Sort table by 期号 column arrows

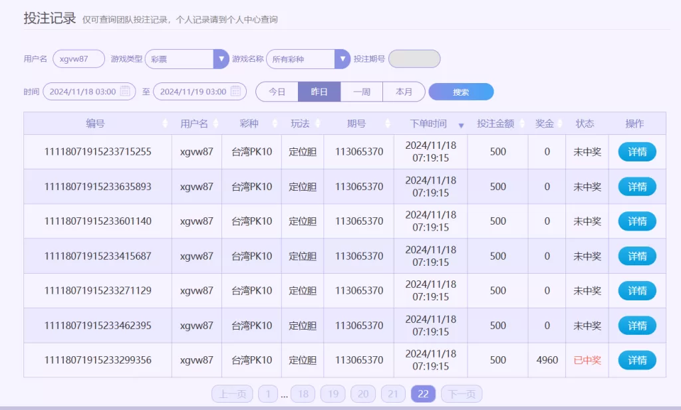[388, 124]
